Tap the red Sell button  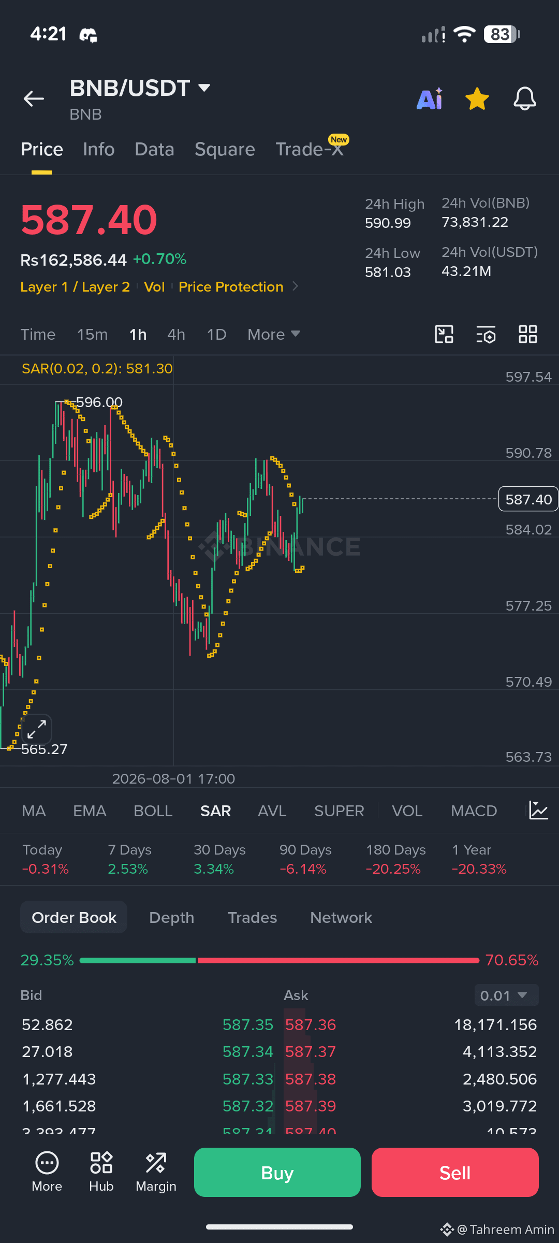click(455, 1172)
